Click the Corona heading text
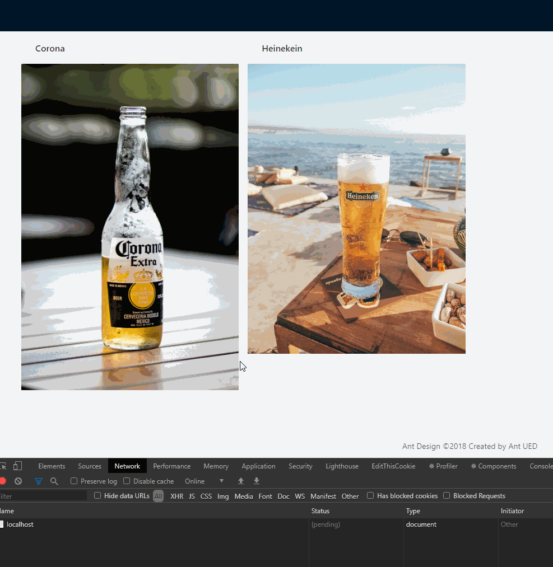553x567 pixels. click(50, 49)
